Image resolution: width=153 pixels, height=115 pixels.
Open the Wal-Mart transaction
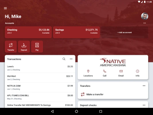click(x=40, y=78)
